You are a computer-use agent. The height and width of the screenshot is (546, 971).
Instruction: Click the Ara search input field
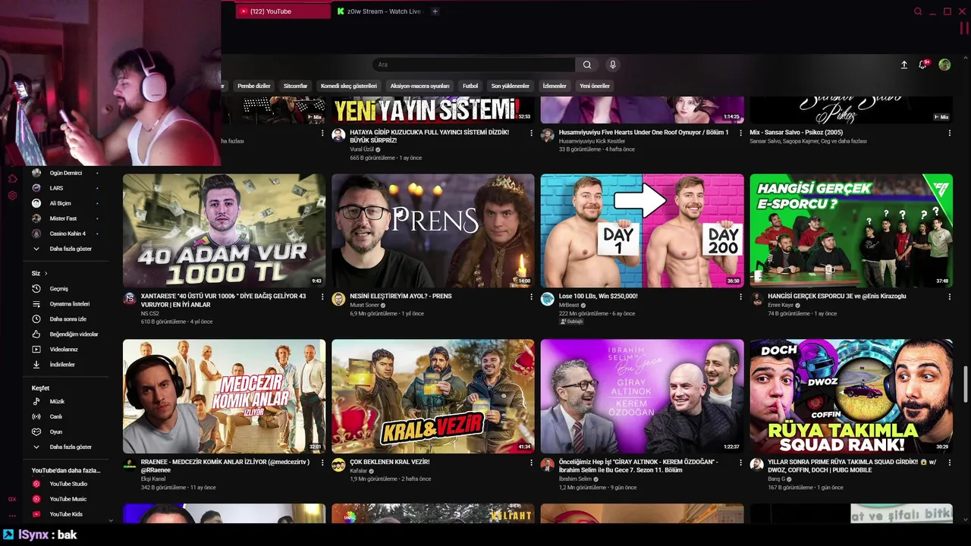coord(474,65)
